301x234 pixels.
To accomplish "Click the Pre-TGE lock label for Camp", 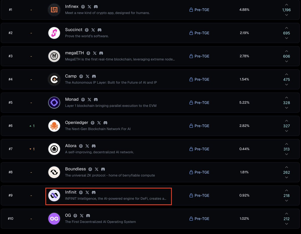I will 199,79.
